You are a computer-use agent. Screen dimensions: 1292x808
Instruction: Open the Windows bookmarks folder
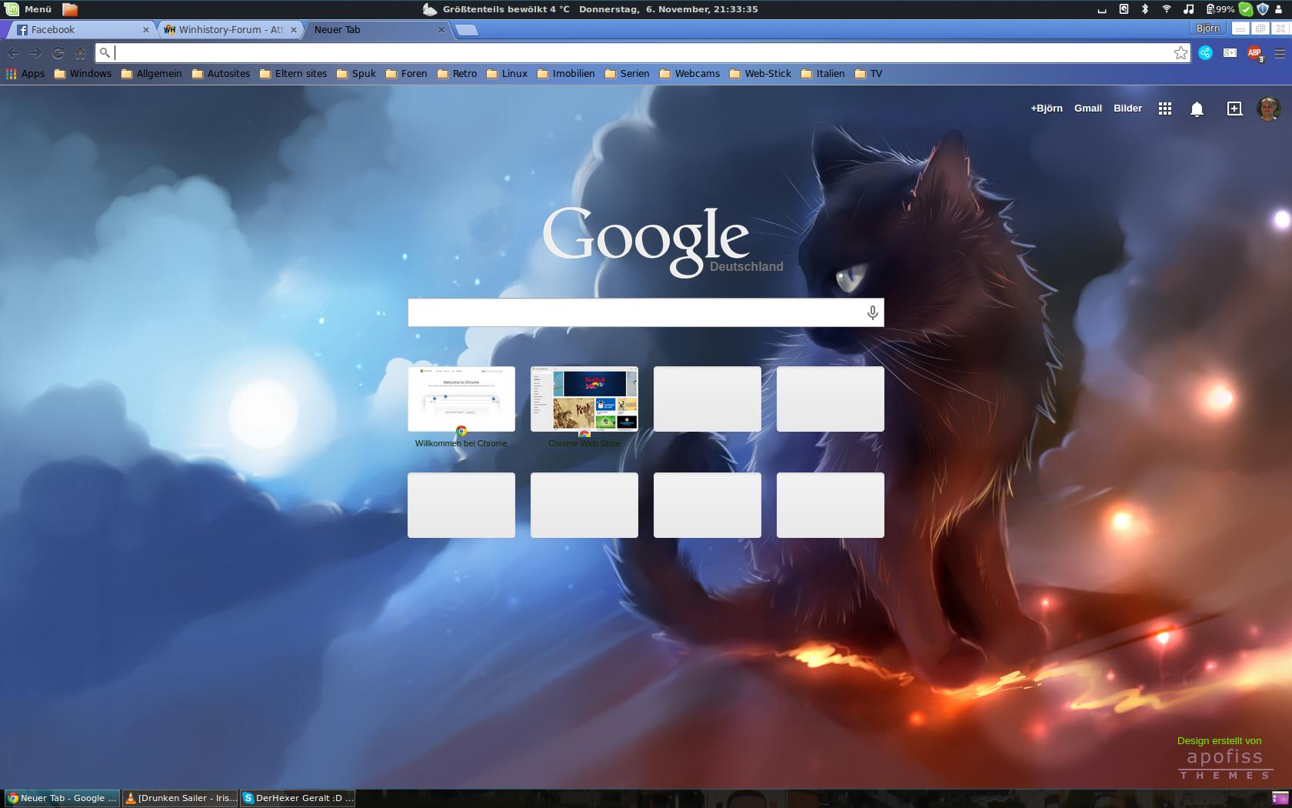point(82,74)
